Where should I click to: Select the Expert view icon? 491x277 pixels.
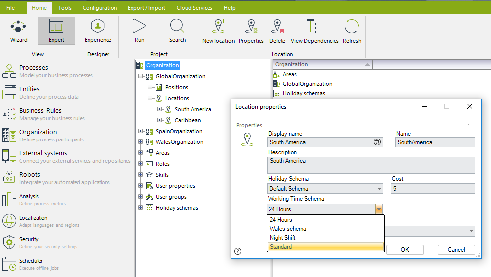pyautogui.click(x=56, y=31)
